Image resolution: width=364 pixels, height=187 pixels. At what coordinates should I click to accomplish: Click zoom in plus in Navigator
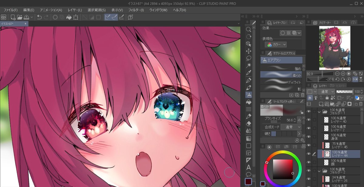(x=343, y=73)
